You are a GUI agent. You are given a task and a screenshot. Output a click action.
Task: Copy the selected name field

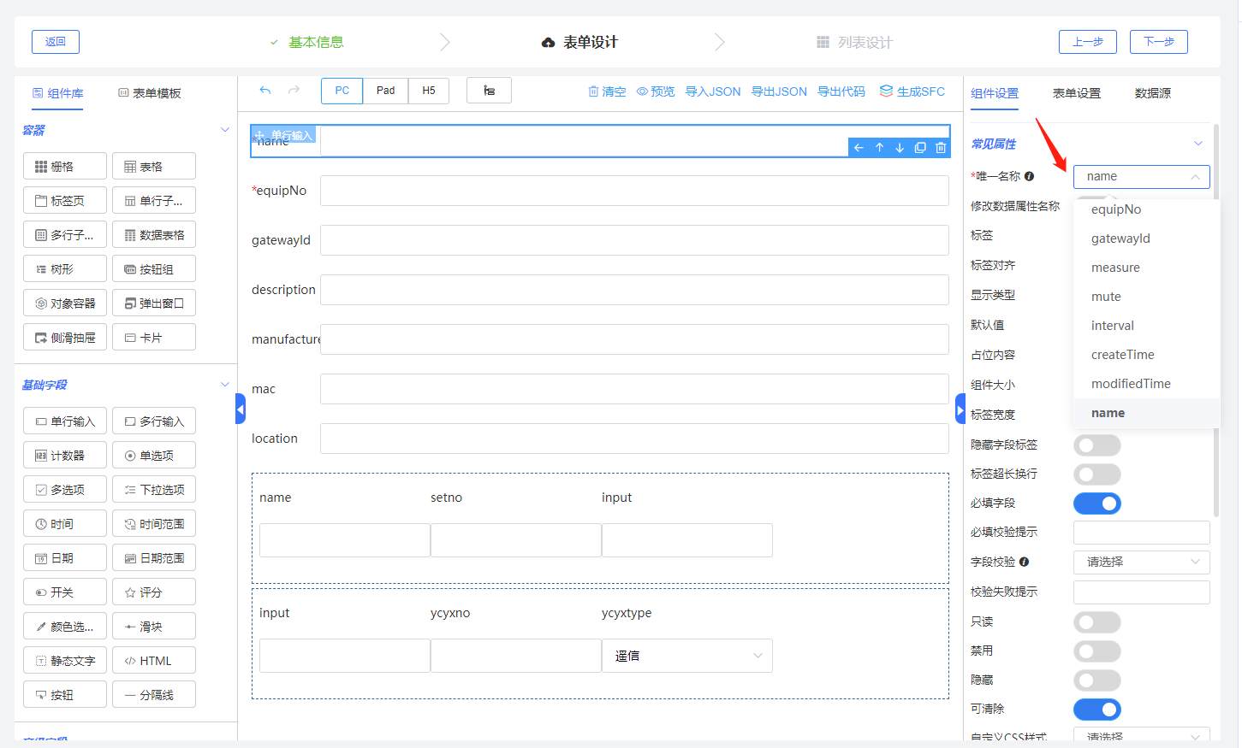[920, 148]
